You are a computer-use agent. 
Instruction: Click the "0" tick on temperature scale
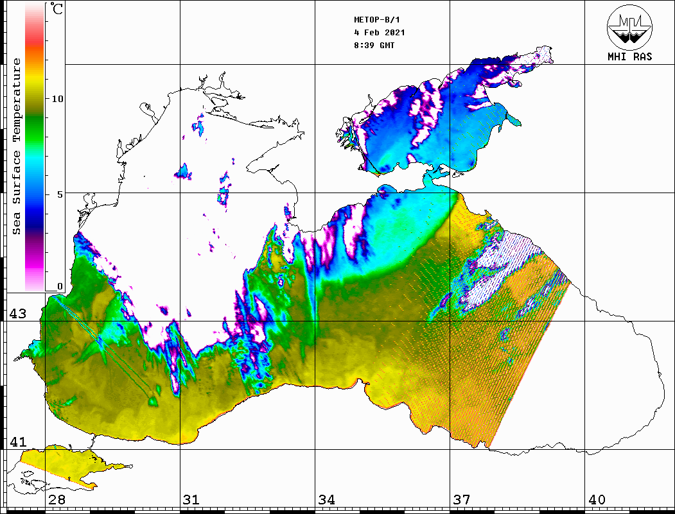(x=60, y=286)
